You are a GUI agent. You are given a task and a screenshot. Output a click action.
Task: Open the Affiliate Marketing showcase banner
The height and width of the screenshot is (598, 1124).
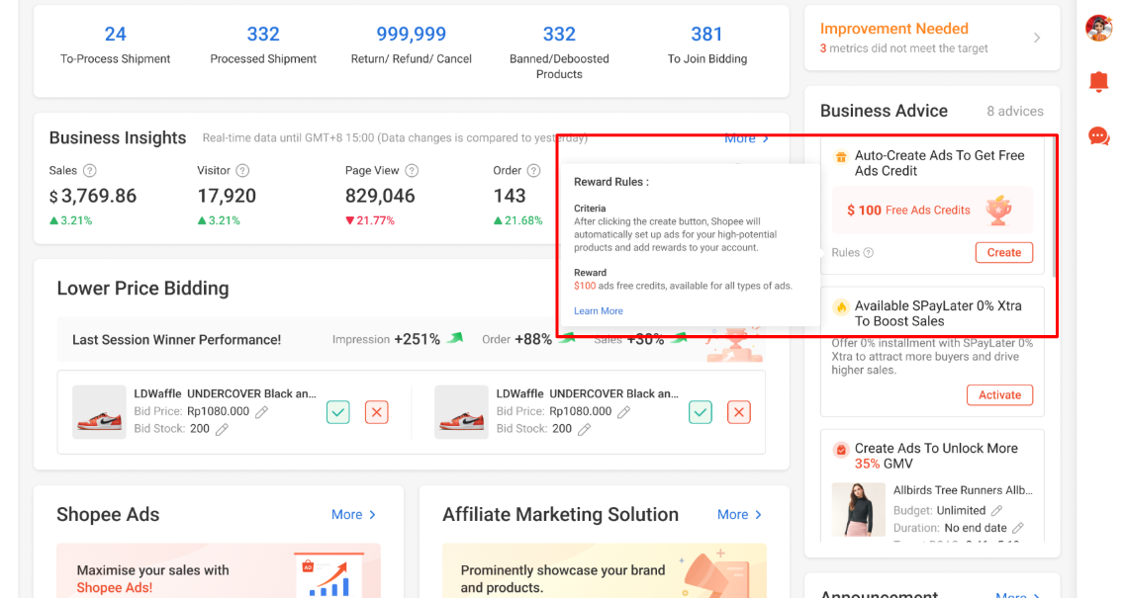point(605,570)
